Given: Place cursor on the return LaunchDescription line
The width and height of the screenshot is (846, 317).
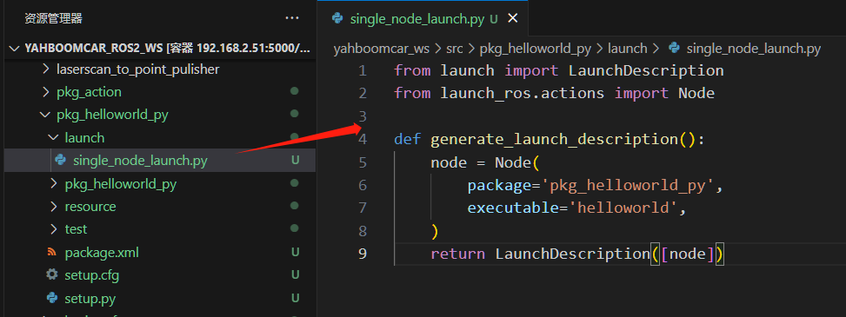Looking at the screenshot, I should (576, 254).
